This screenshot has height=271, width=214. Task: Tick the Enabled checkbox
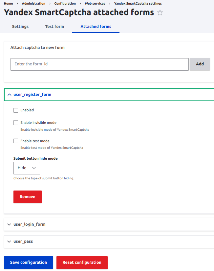pyautogui.click(x=16, y=110)
